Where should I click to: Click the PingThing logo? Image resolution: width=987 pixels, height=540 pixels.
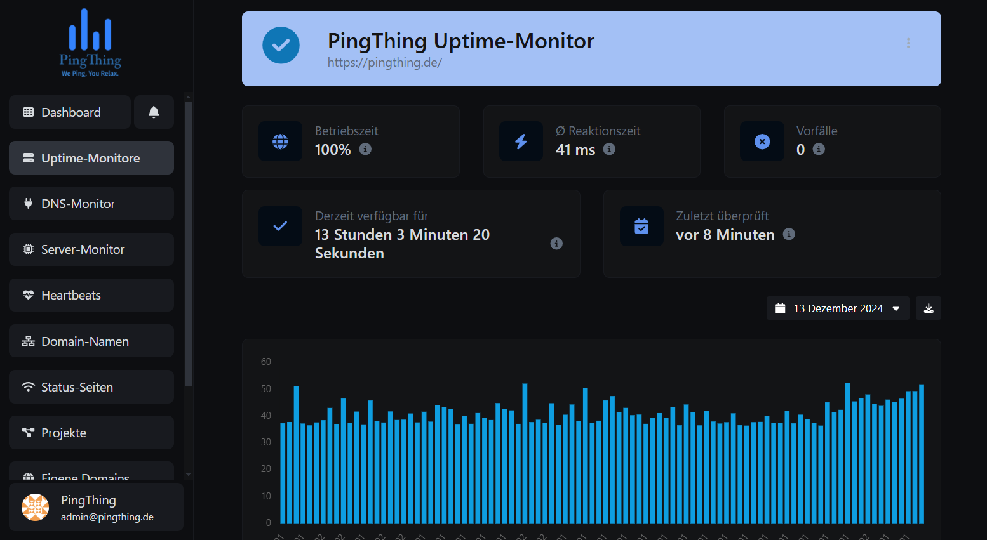pyautogui.click(x=90, y=43)
